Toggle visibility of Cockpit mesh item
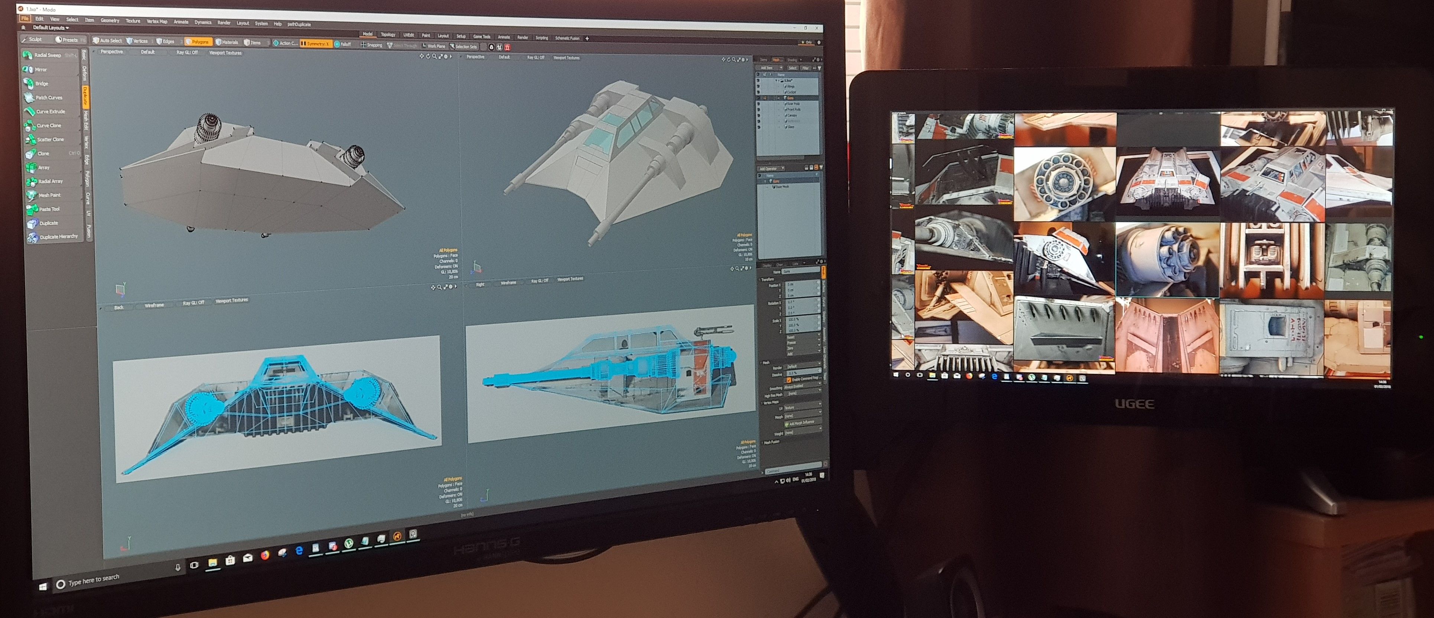This screenshot has height=618, width=1434. coord(758,92)
